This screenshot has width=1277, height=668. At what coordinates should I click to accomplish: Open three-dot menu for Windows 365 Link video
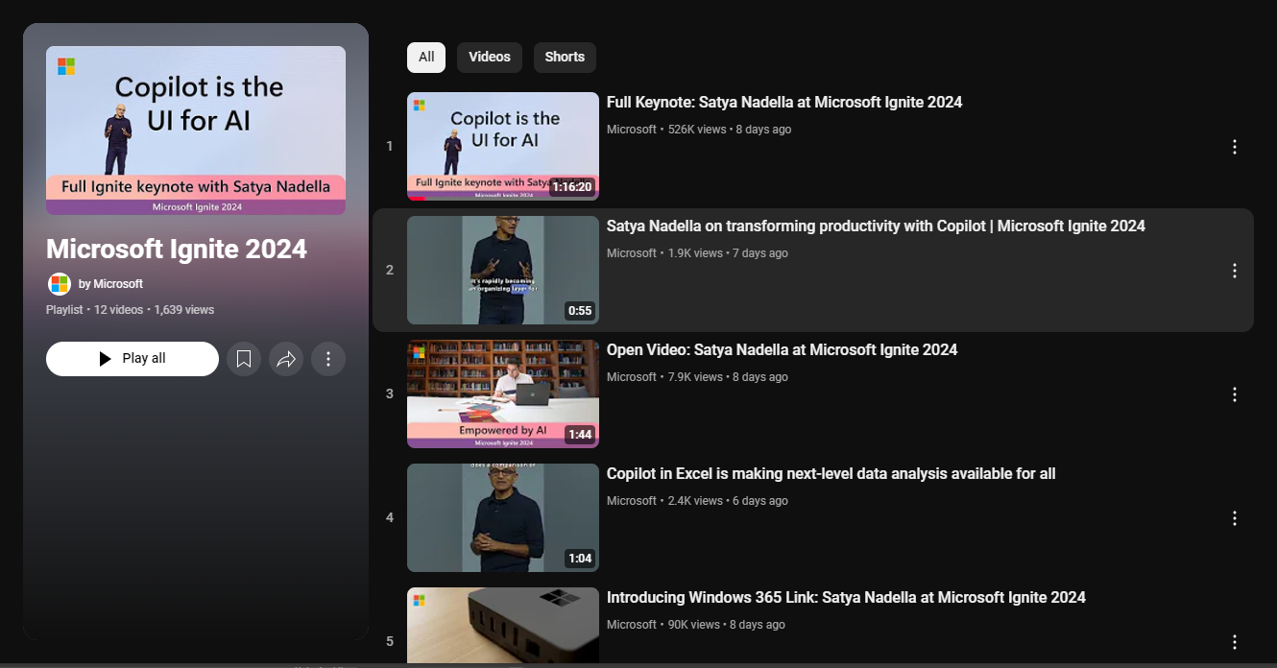[1235, 642]
